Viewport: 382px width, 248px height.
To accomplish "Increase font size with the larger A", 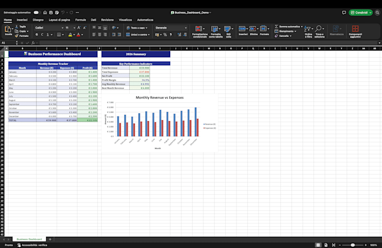I will point(79,27).
